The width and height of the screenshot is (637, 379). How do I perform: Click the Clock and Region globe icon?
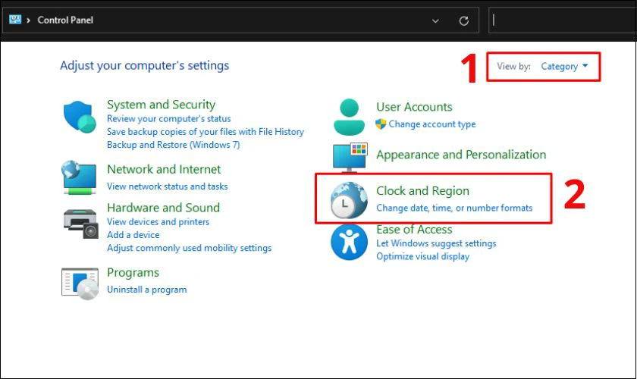tap(349, 200)
